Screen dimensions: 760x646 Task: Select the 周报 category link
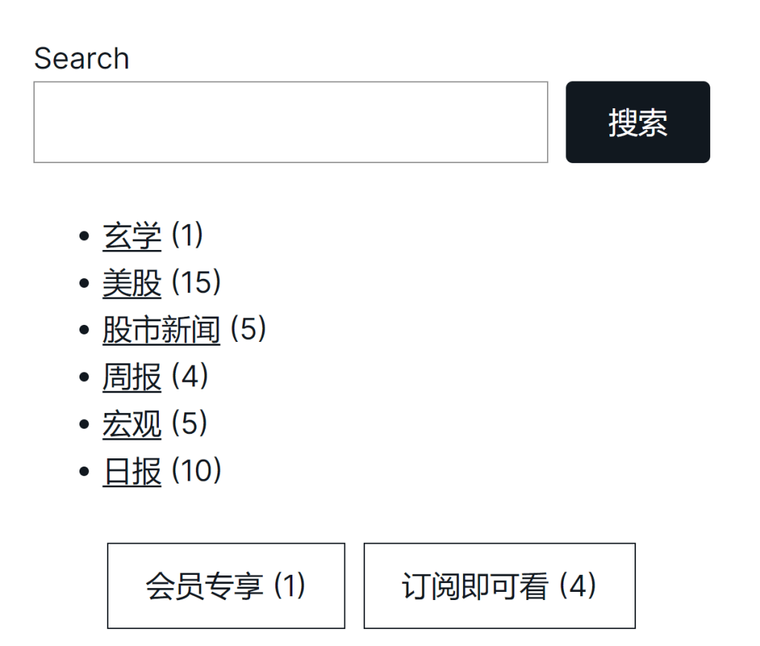point(131,377)
